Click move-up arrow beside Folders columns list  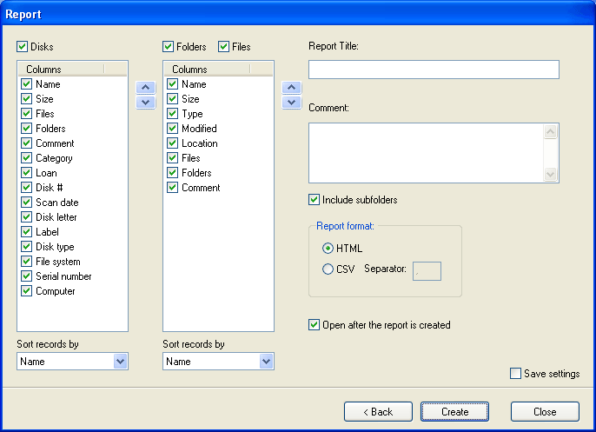(292, 87)
